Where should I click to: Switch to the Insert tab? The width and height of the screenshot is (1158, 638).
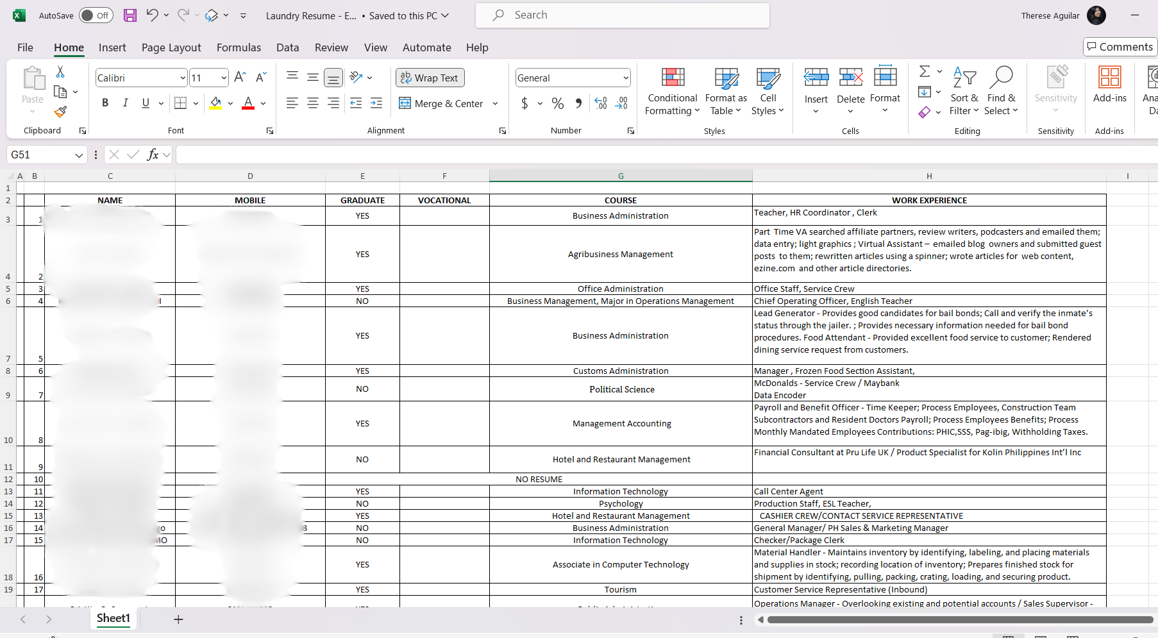[x=112, y=47]
